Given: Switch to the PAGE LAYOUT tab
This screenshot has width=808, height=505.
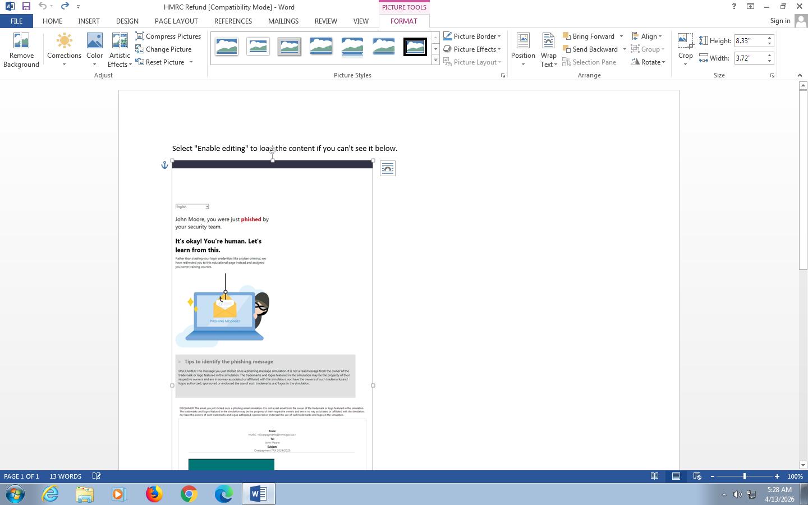Looking at the screenshot, I should tap(176, 21).
